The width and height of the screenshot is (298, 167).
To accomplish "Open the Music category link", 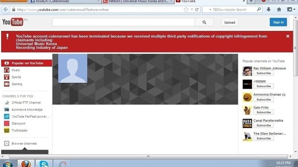I will coord(16,70).
